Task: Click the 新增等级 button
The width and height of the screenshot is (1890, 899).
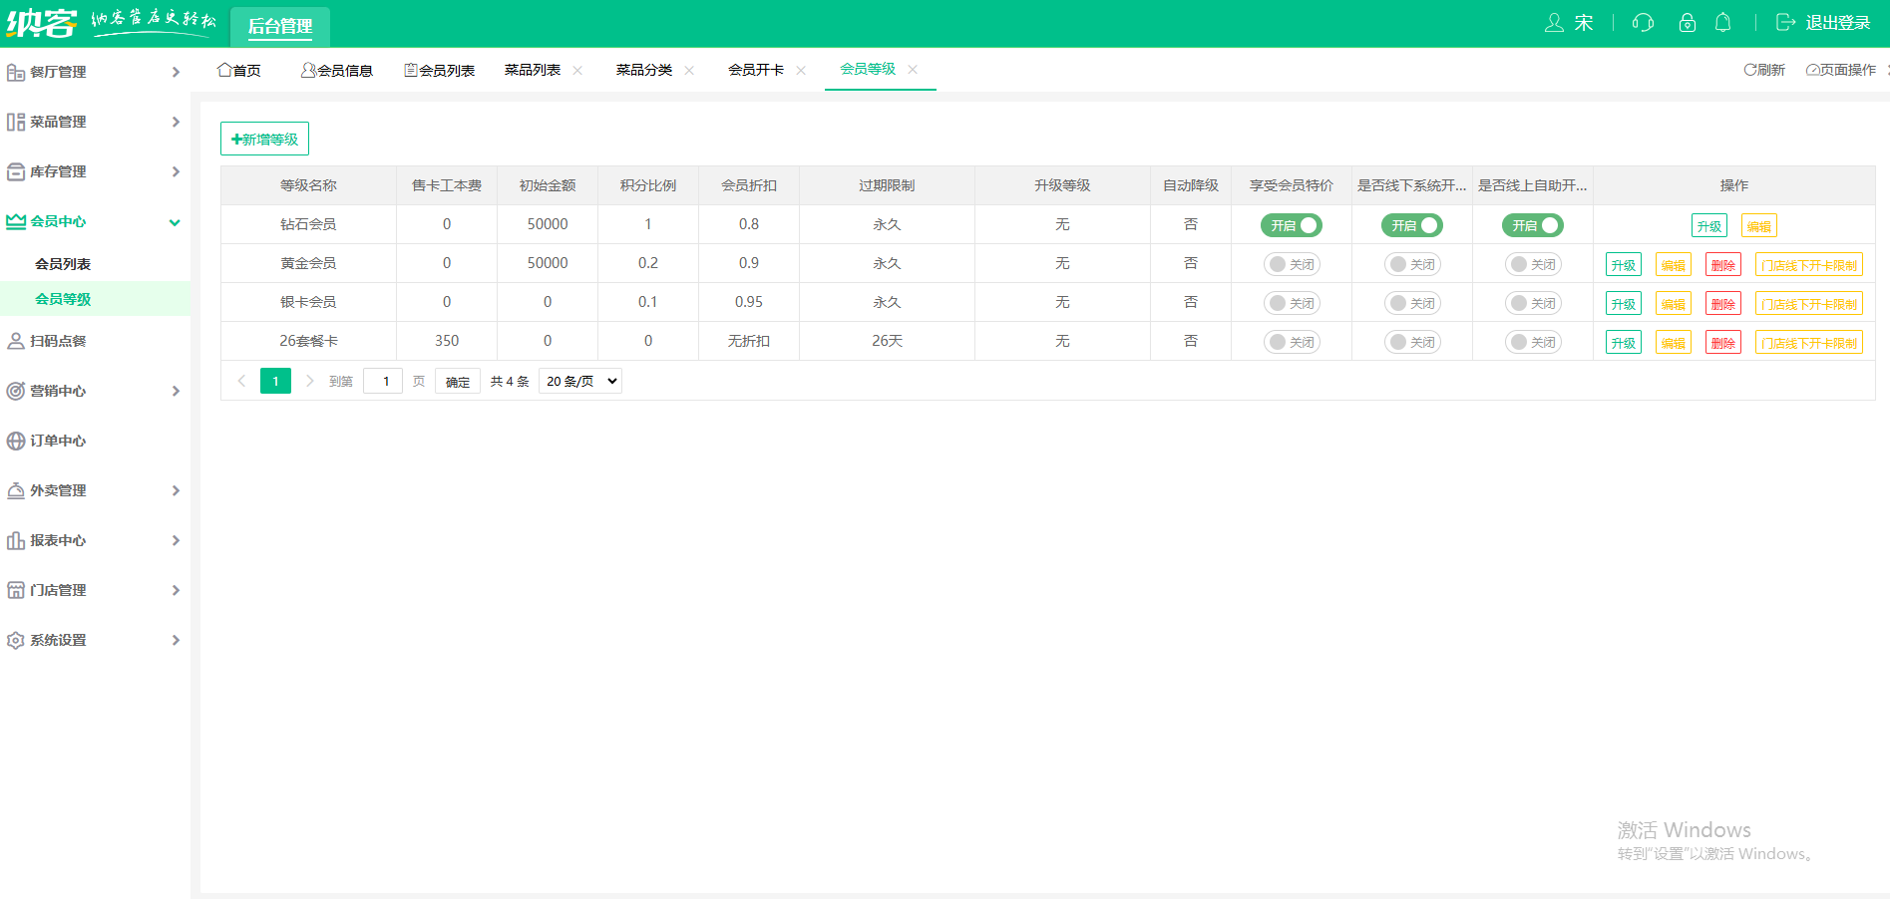Action: [264, 140]
